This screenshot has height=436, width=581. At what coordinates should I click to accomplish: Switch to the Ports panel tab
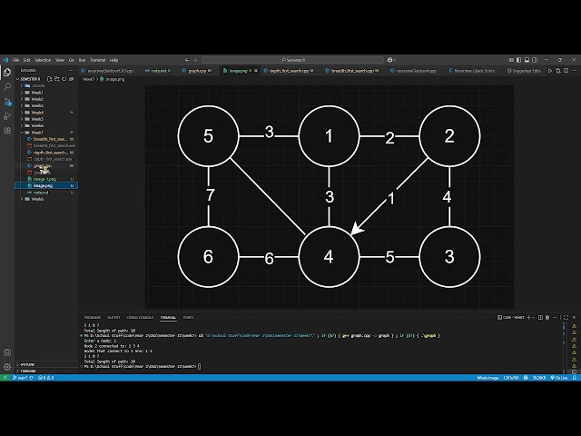188,317
